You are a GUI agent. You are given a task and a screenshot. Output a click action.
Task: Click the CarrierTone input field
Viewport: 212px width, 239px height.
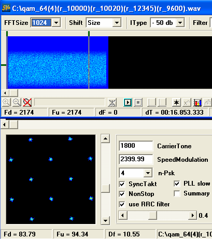tap(136, 146)
